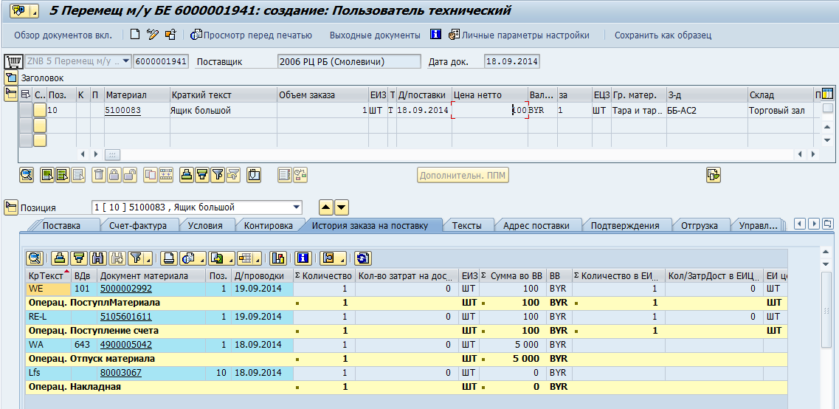Click the Details magnifier icon in history toolbar
The image size is (839, 409).
(34, 258)
